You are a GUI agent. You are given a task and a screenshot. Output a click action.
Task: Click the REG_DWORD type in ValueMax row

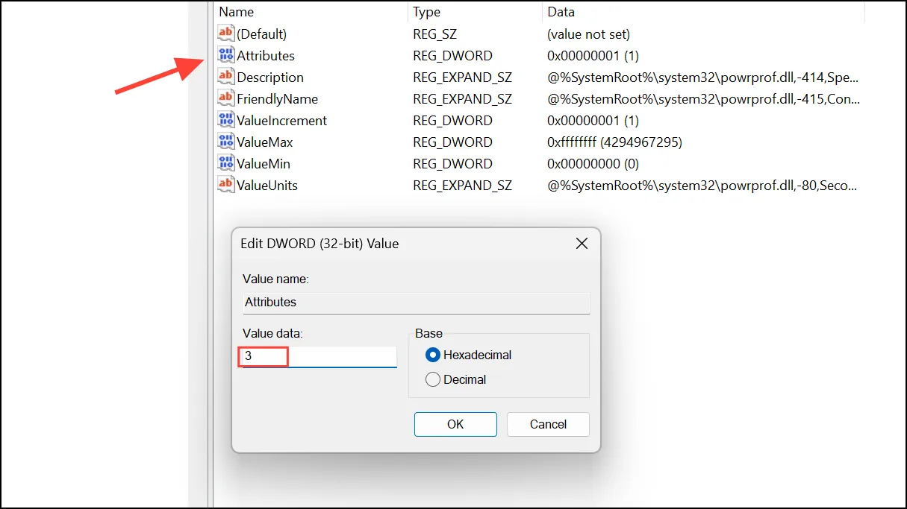click(452, 142)
